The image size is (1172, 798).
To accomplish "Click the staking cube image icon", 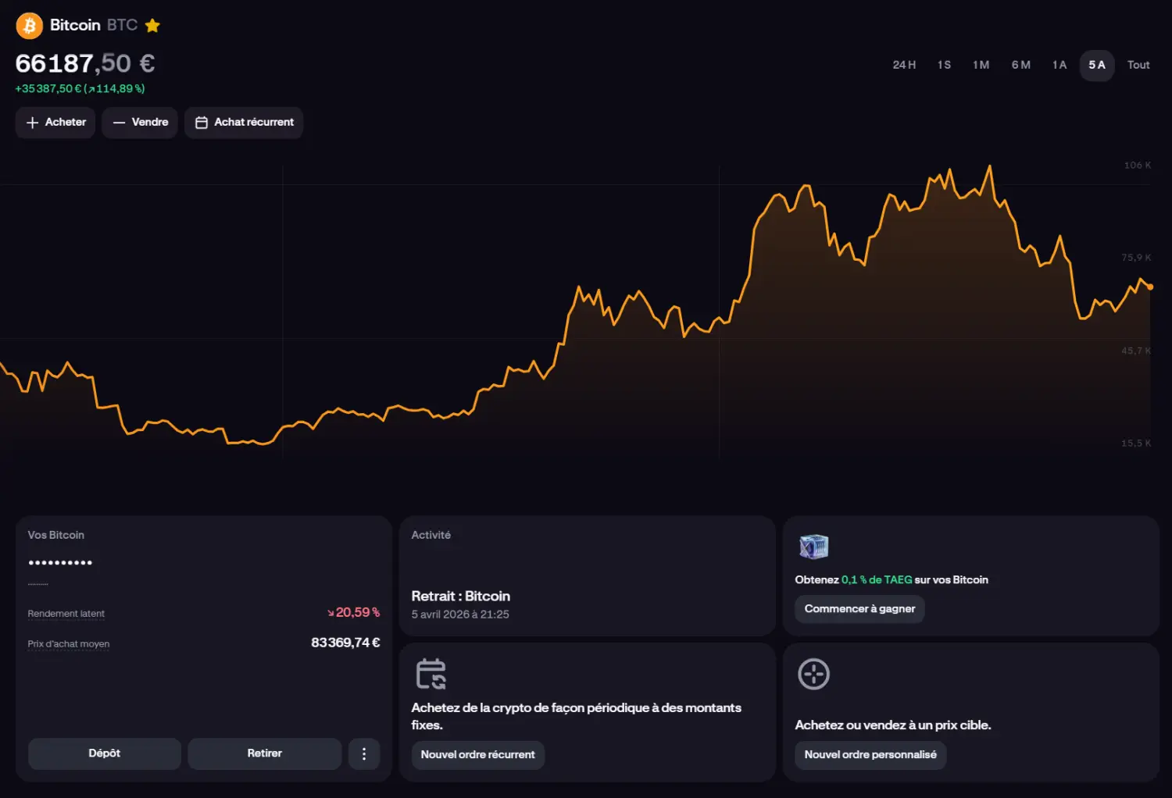I will coord(813,547).
